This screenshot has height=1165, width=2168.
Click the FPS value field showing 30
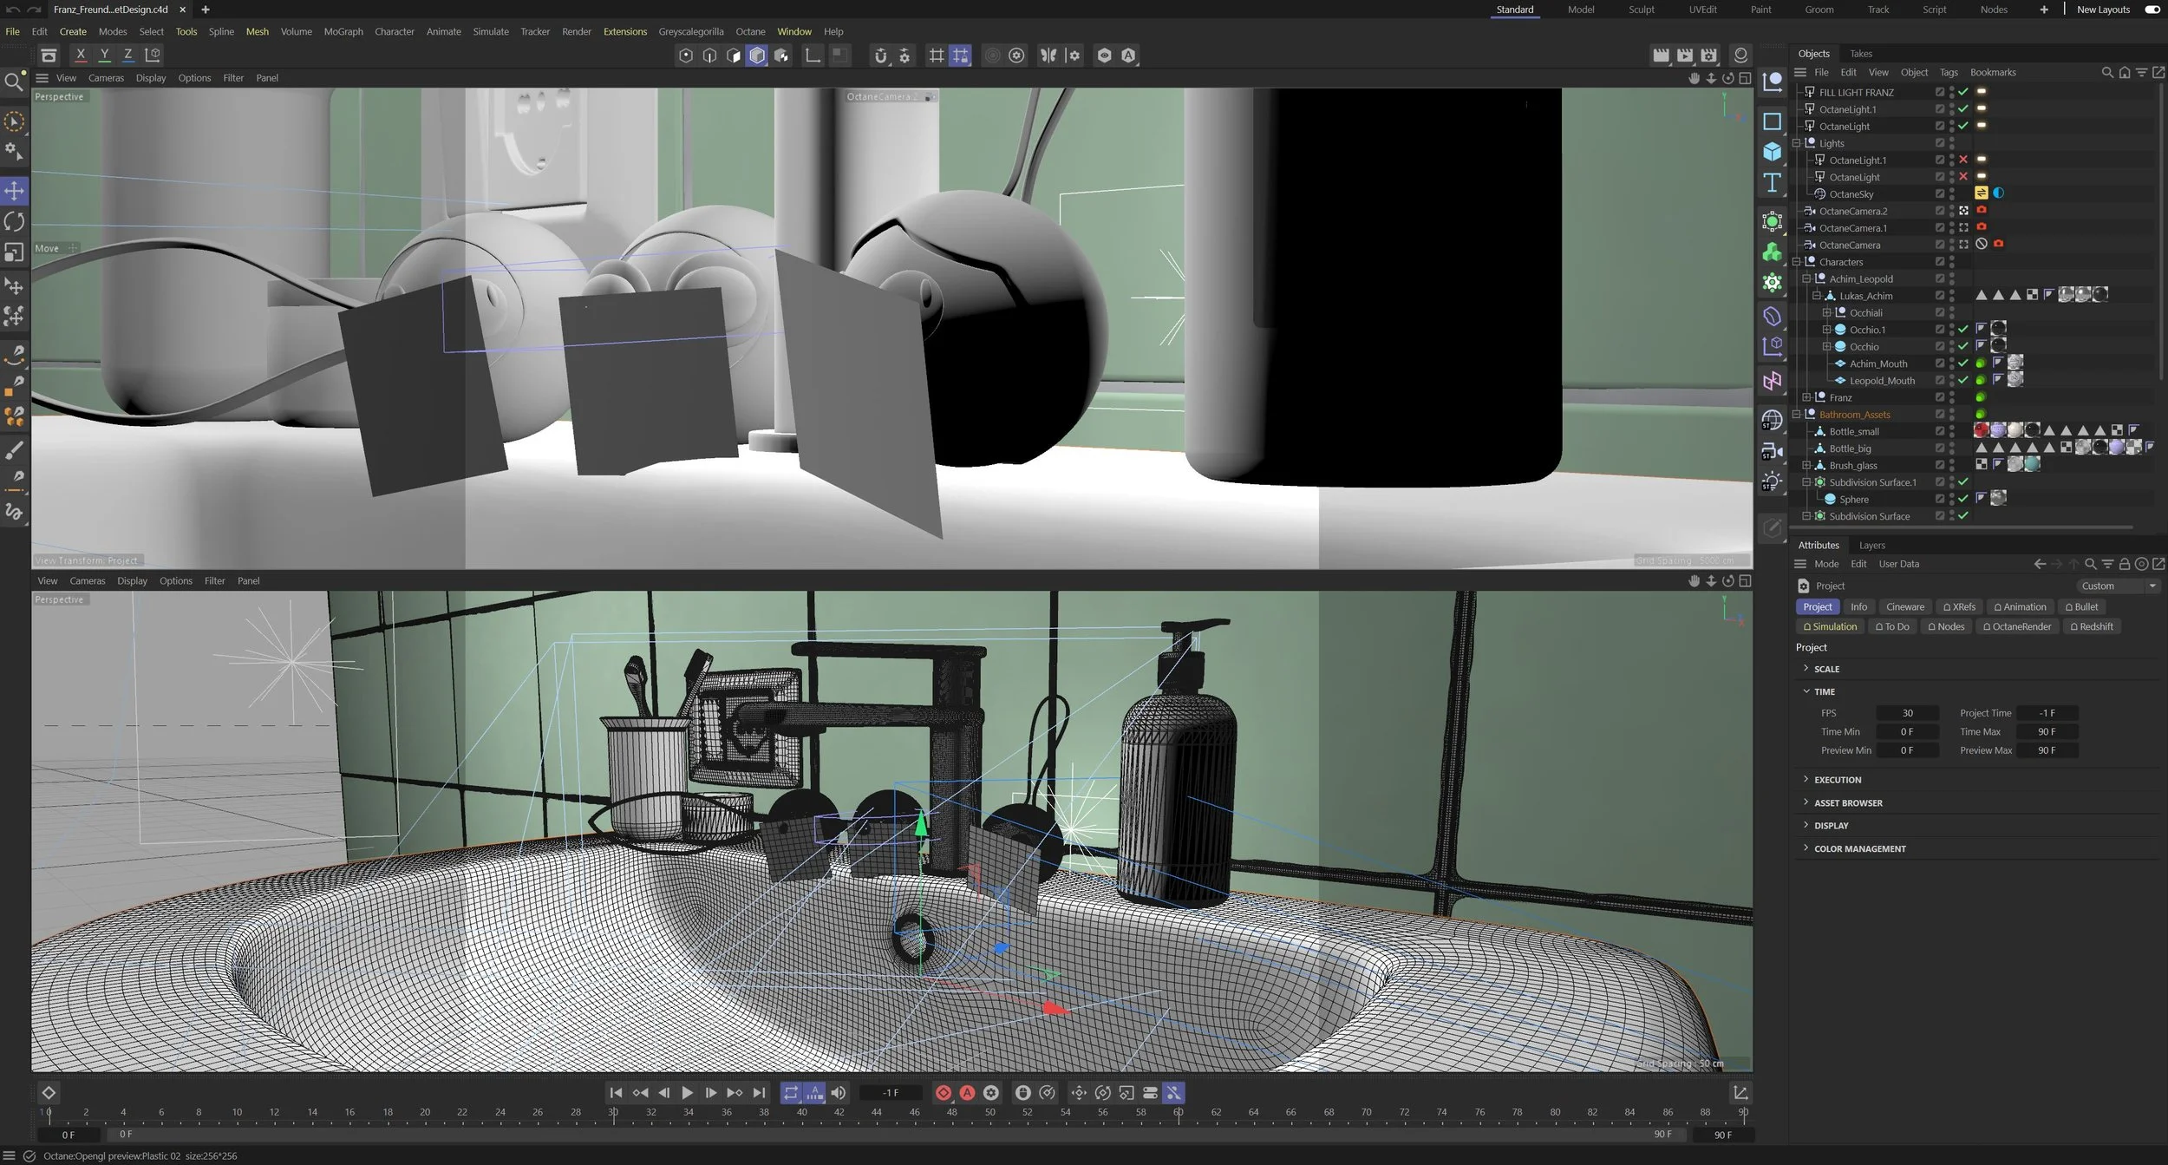1908,712
